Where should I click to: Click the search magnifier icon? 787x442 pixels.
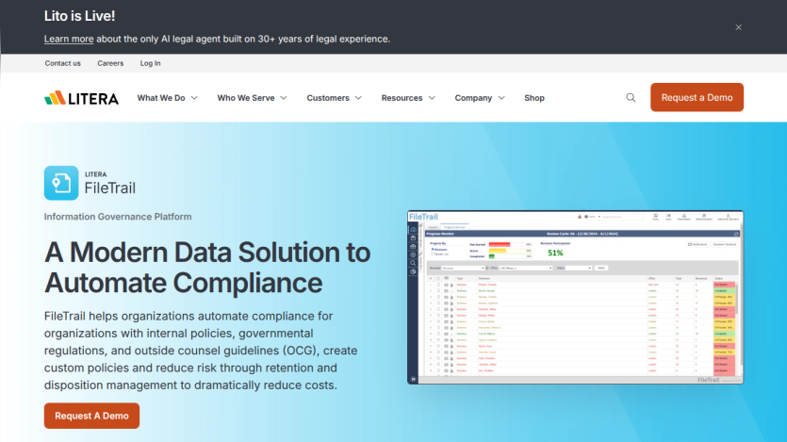tap(631, 98)
